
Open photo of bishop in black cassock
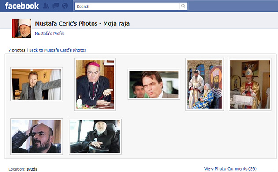[x=95, y=84]
